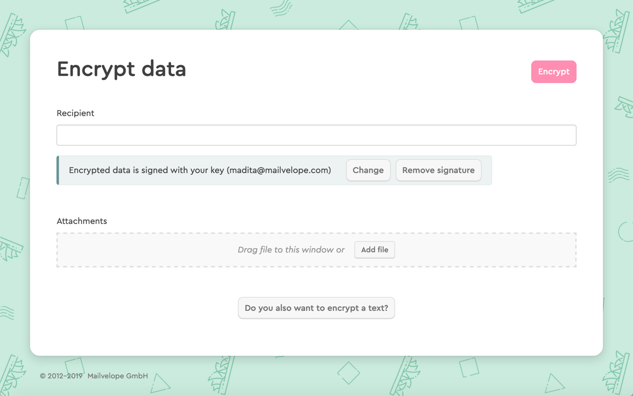Start encrypting by clicking Encrypt
The width and height of the screenshot is (633, 396).
553,71
